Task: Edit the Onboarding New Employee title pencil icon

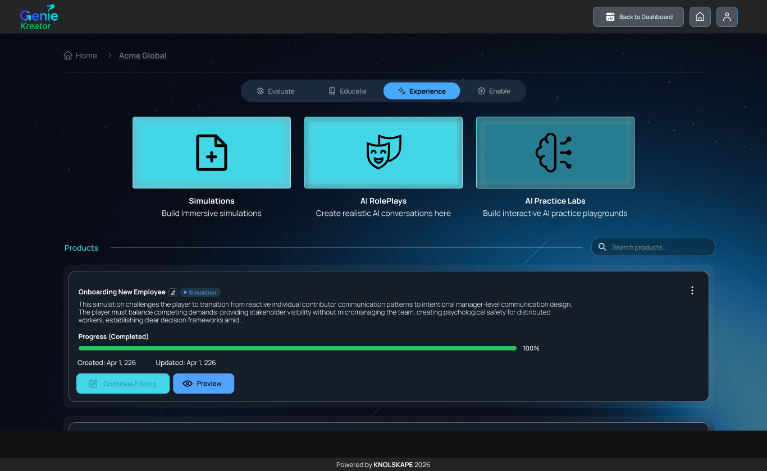Action: point(173,293)
